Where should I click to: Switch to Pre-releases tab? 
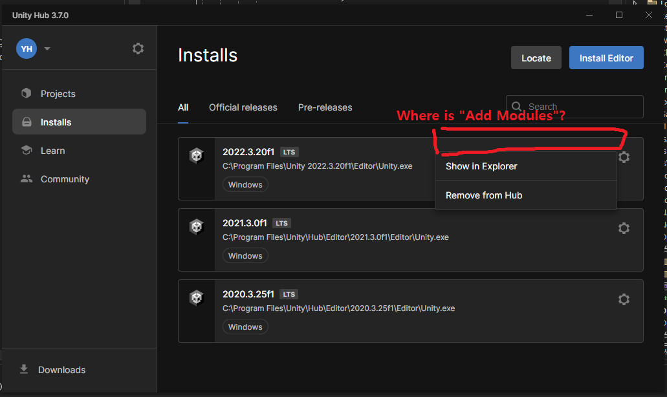tap(325, 107)
